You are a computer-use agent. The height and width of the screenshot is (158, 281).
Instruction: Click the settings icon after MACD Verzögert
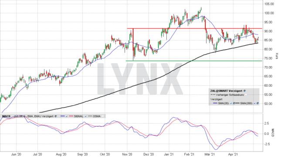click(56, 116)
